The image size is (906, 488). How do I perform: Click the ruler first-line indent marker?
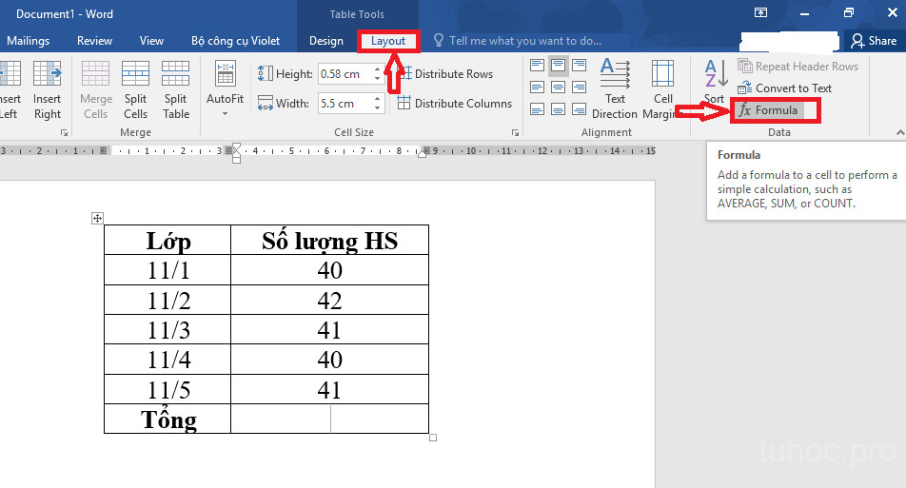coord(236,147)
